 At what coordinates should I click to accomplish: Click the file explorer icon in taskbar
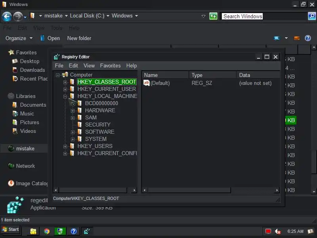pos(33,231)
